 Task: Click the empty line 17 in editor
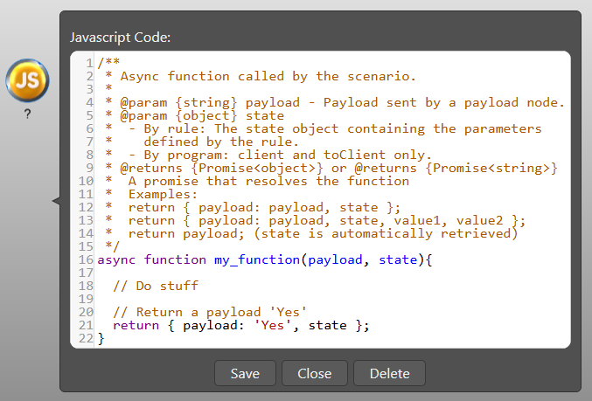(x=332, y=273)
